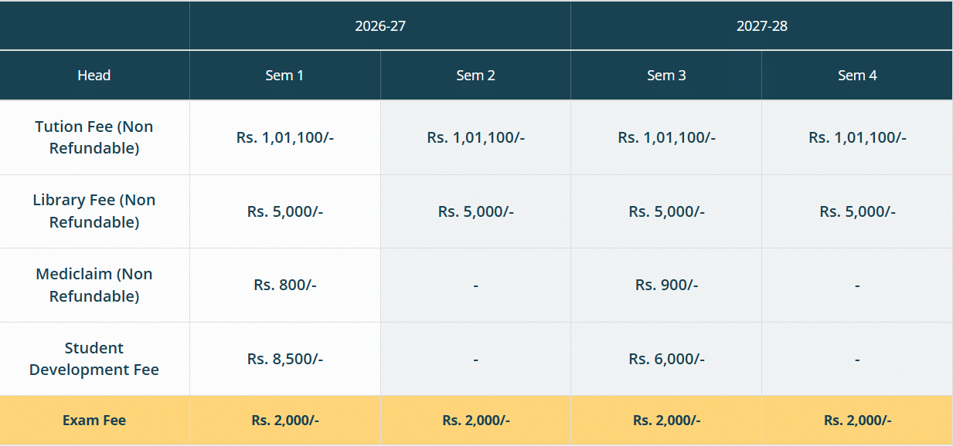Click the Sem 4 column header

tap(857, 76)
